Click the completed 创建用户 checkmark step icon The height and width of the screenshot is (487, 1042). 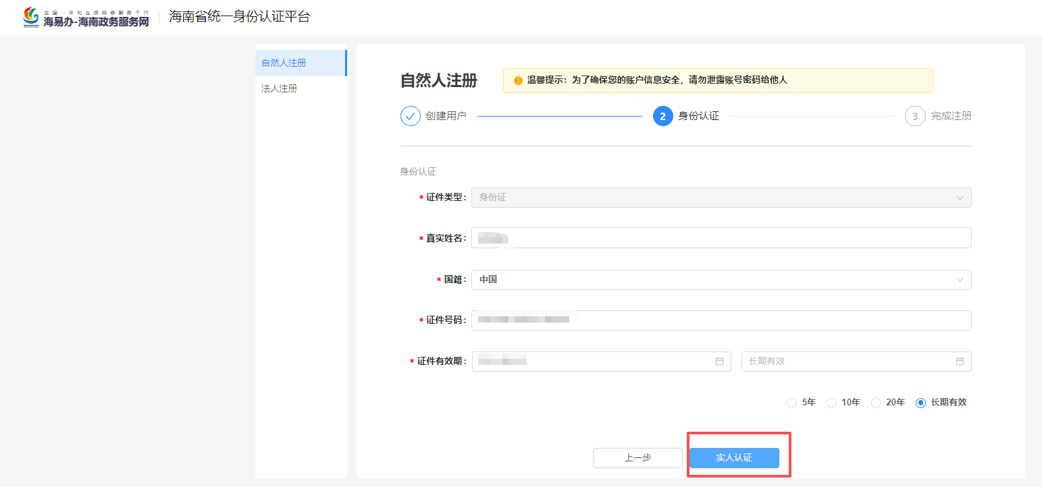pyautogui.click(x=411, y=115)
